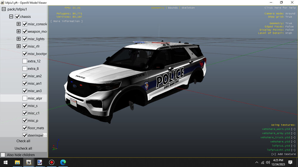Click the OpenIV taskbar icon
Screen dimensions: 298x167
tap(29, 163)
